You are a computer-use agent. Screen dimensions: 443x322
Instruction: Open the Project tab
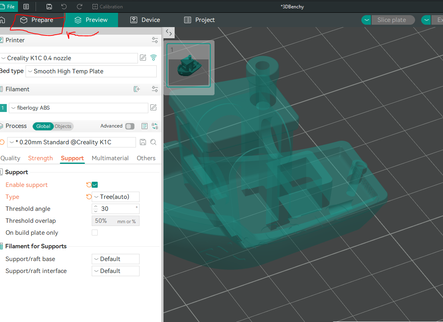pyautogui.click(x=199, y=20)
